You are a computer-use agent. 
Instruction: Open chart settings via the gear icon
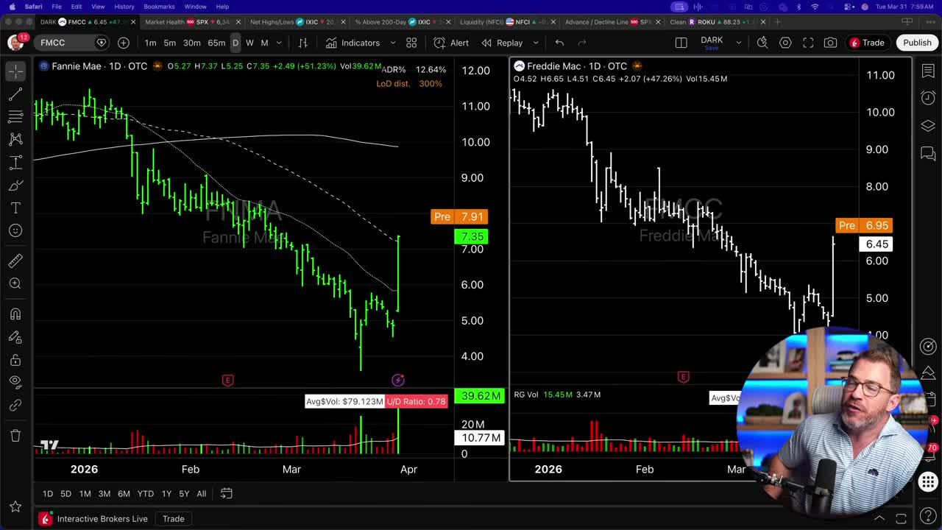785,42
